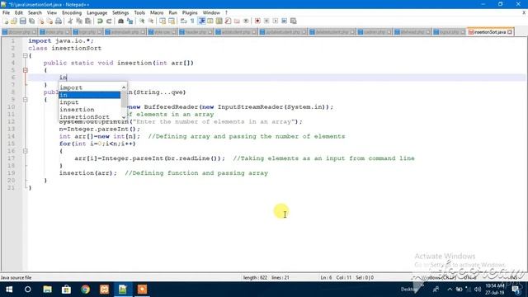Open the Encoding menu
This screenshot has width=528, height=297.
click(72, 13)
